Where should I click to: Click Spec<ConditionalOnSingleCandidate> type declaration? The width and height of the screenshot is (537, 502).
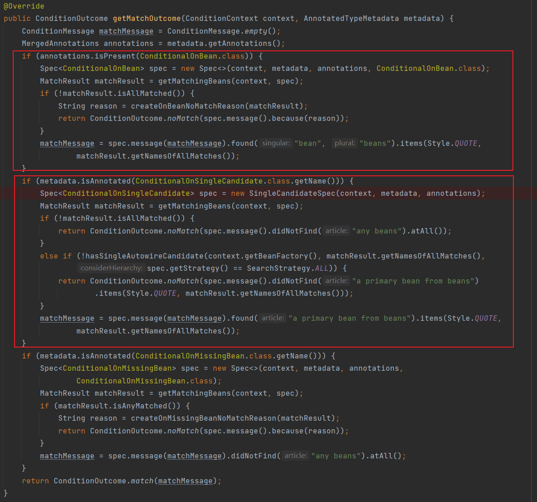pyautogui.click(x=117, y=194)
